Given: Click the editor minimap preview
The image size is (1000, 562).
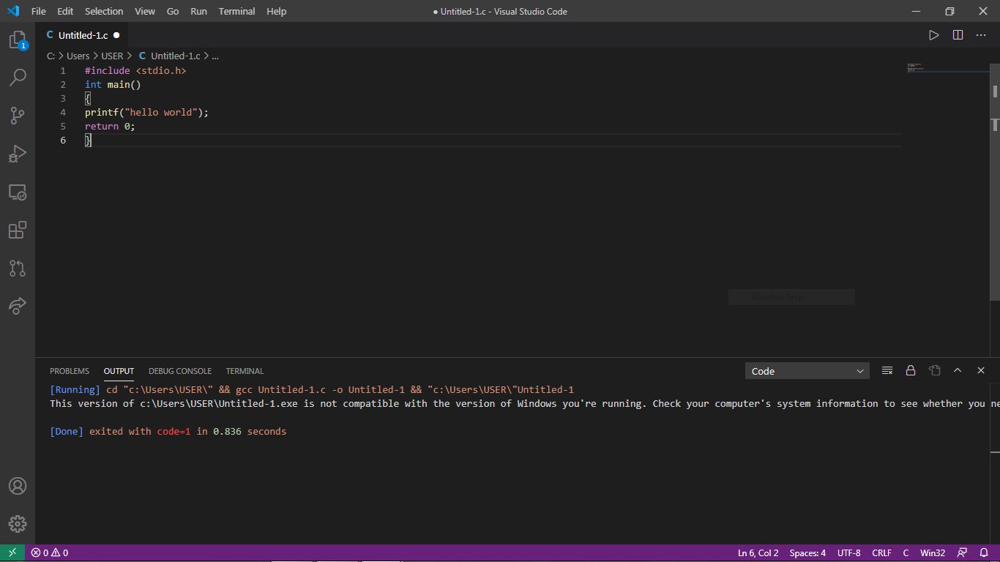Looking at the screenshot, I should [947, 67].
